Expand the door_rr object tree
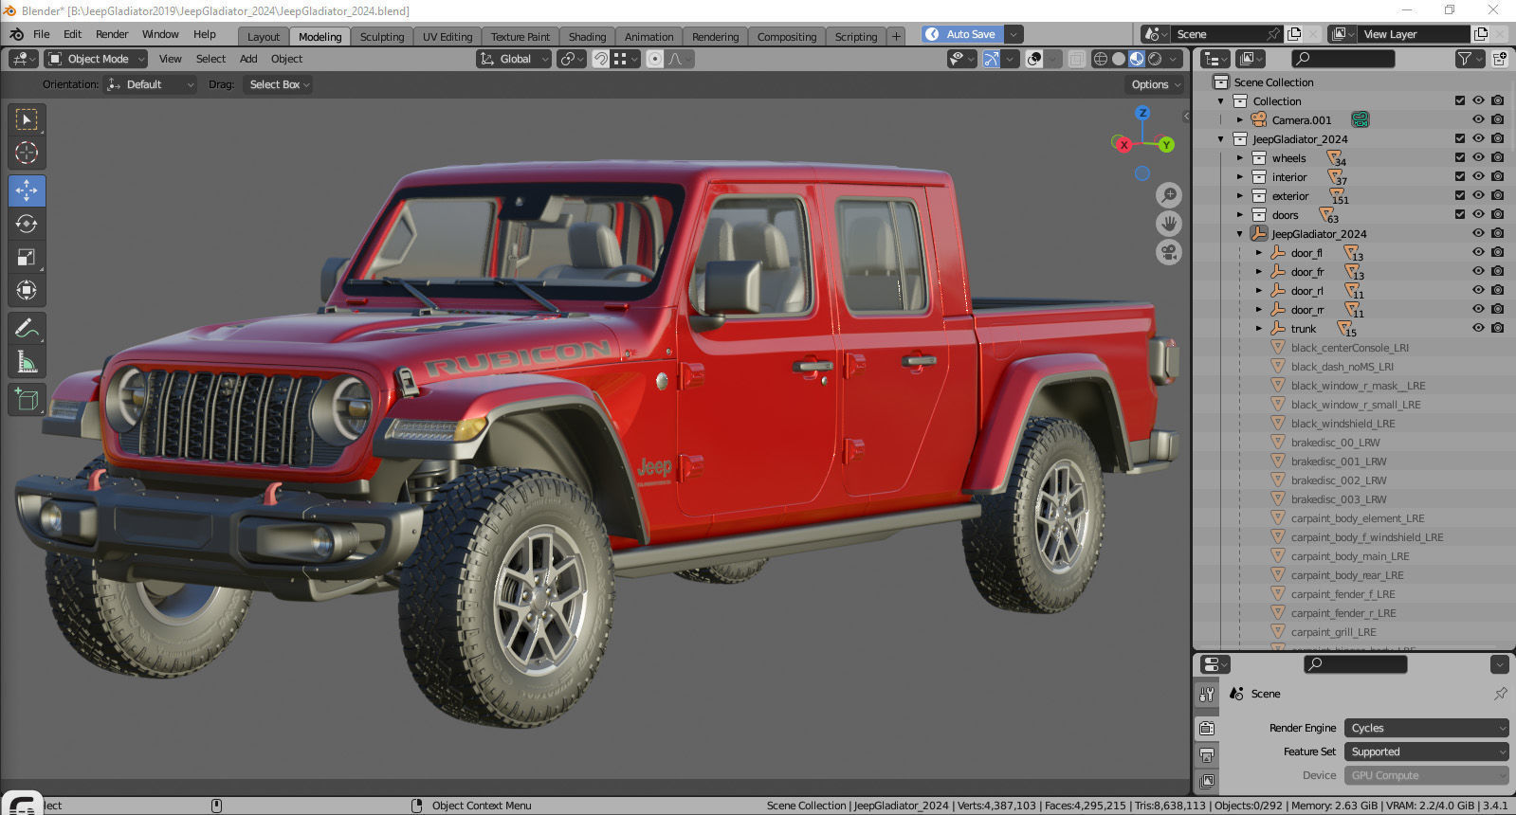This screenshot has width=1516, height=815. click(x=1258, y=310)
